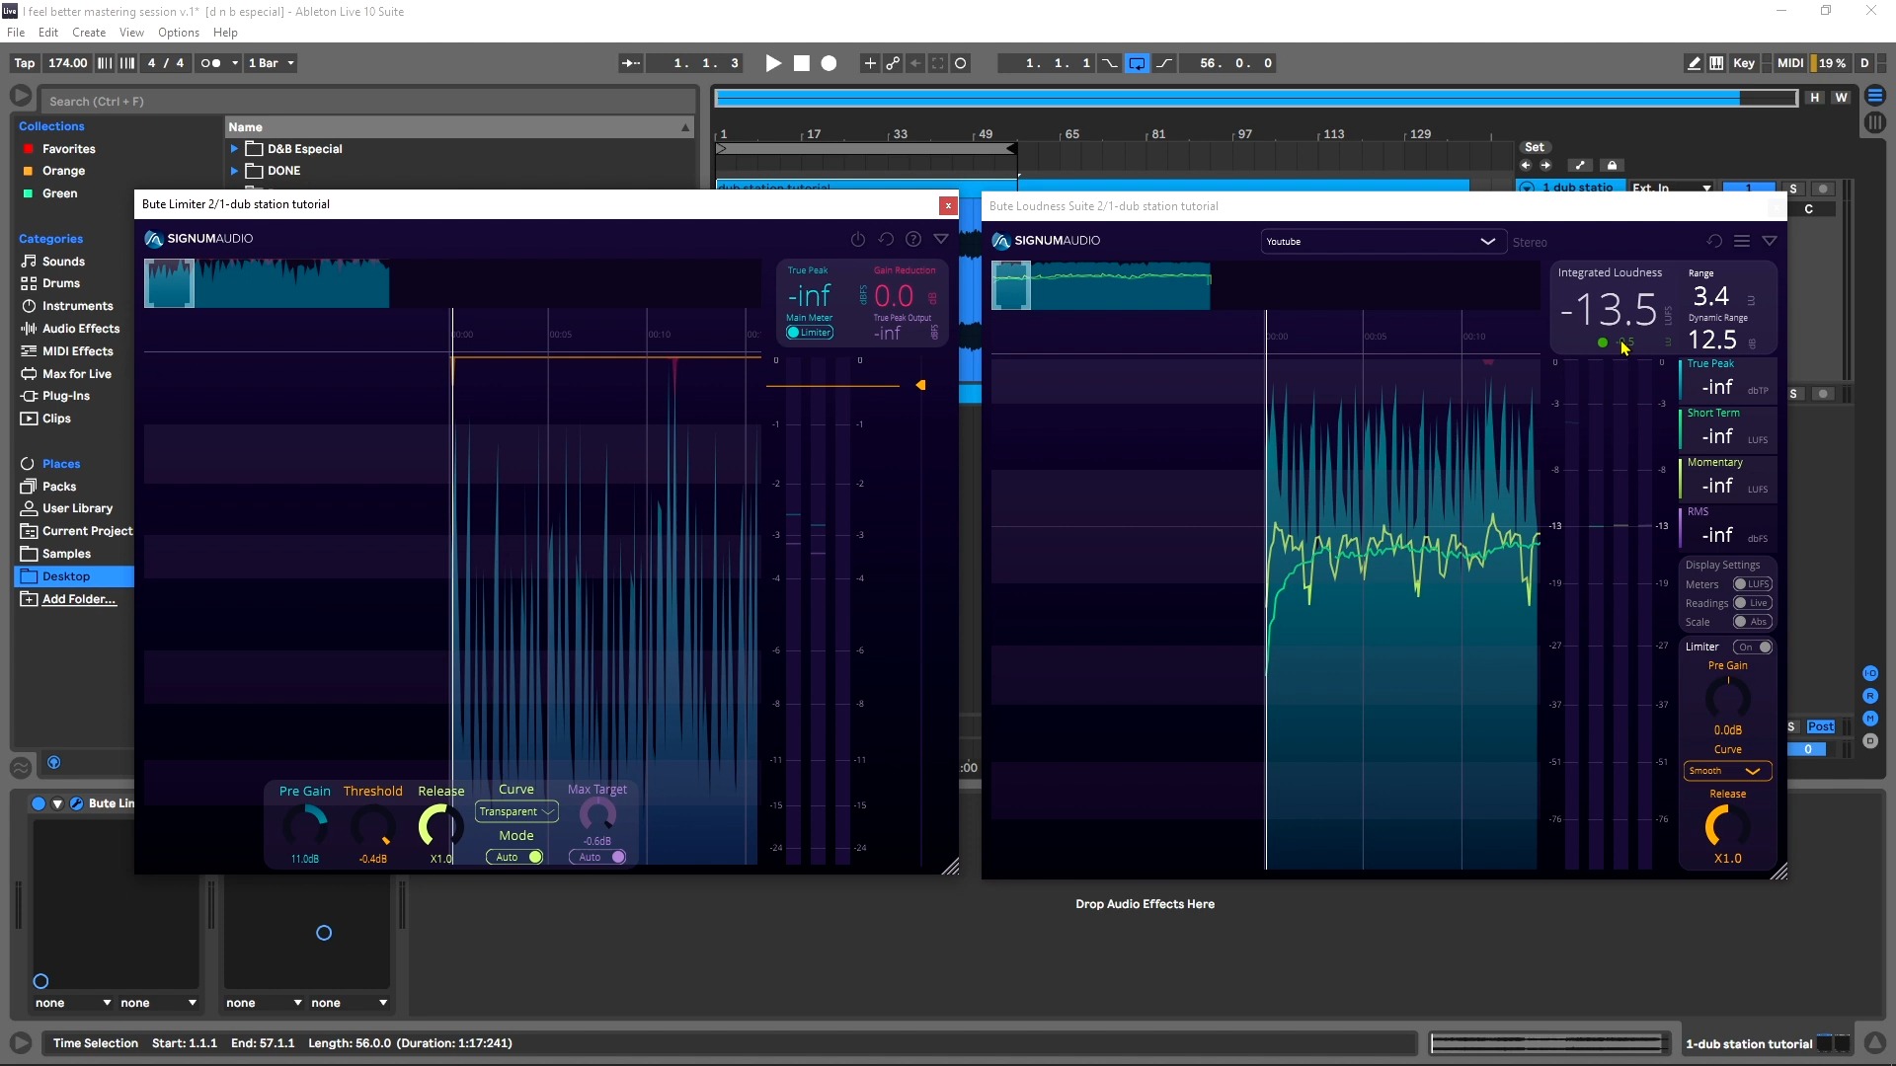The width and height of the screenshot is (1896, 1066).
Task: Click the Arrangement Record button
Action: (x=829, y=63)
